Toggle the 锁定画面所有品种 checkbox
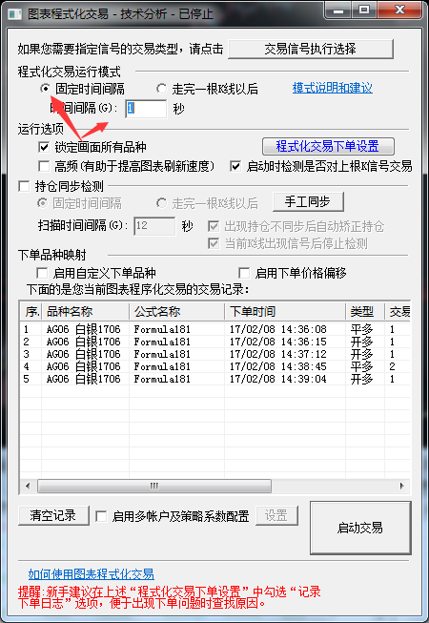 click(44, 148)
